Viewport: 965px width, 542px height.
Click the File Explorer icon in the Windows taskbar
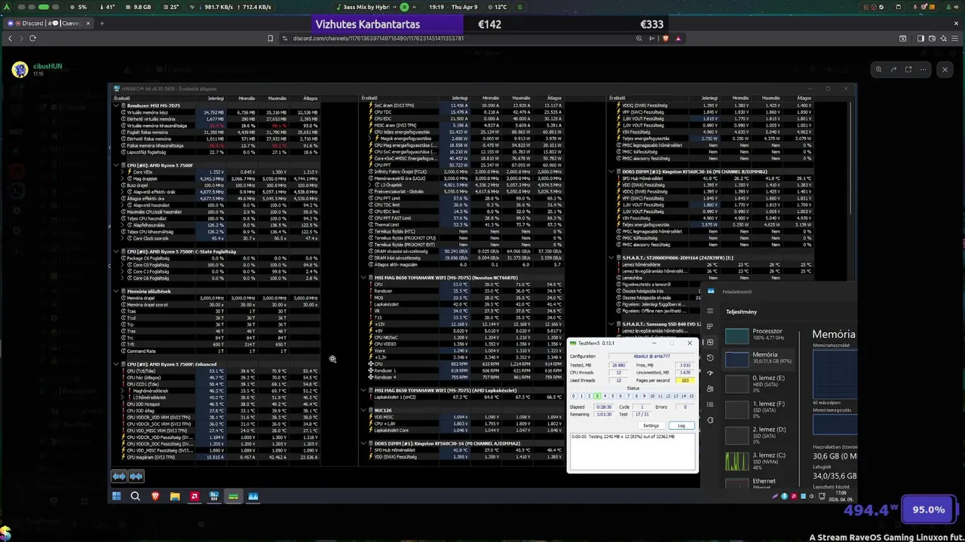click(x=175, y=496)
